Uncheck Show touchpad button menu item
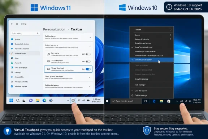This screenshot has height=139, width=208. 152,60
